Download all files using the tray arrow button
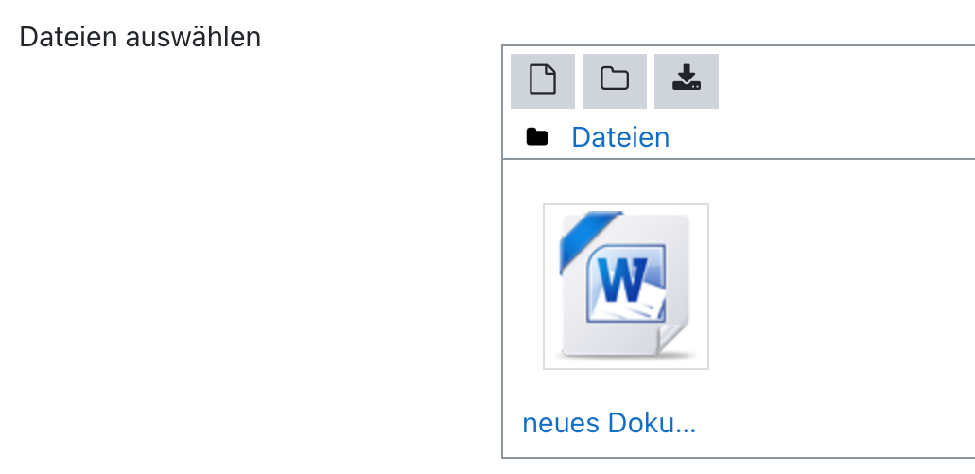The image size is (975, 474). tap(687, 80)
